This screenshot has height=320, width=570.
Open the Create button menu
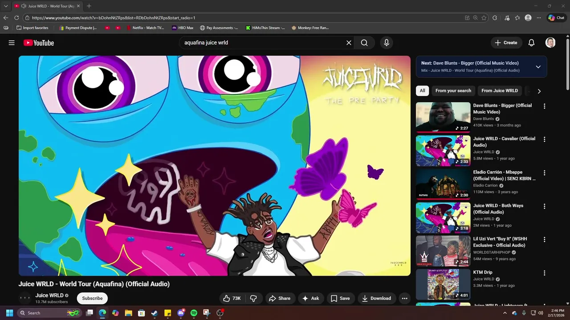(x=506, y=43)
